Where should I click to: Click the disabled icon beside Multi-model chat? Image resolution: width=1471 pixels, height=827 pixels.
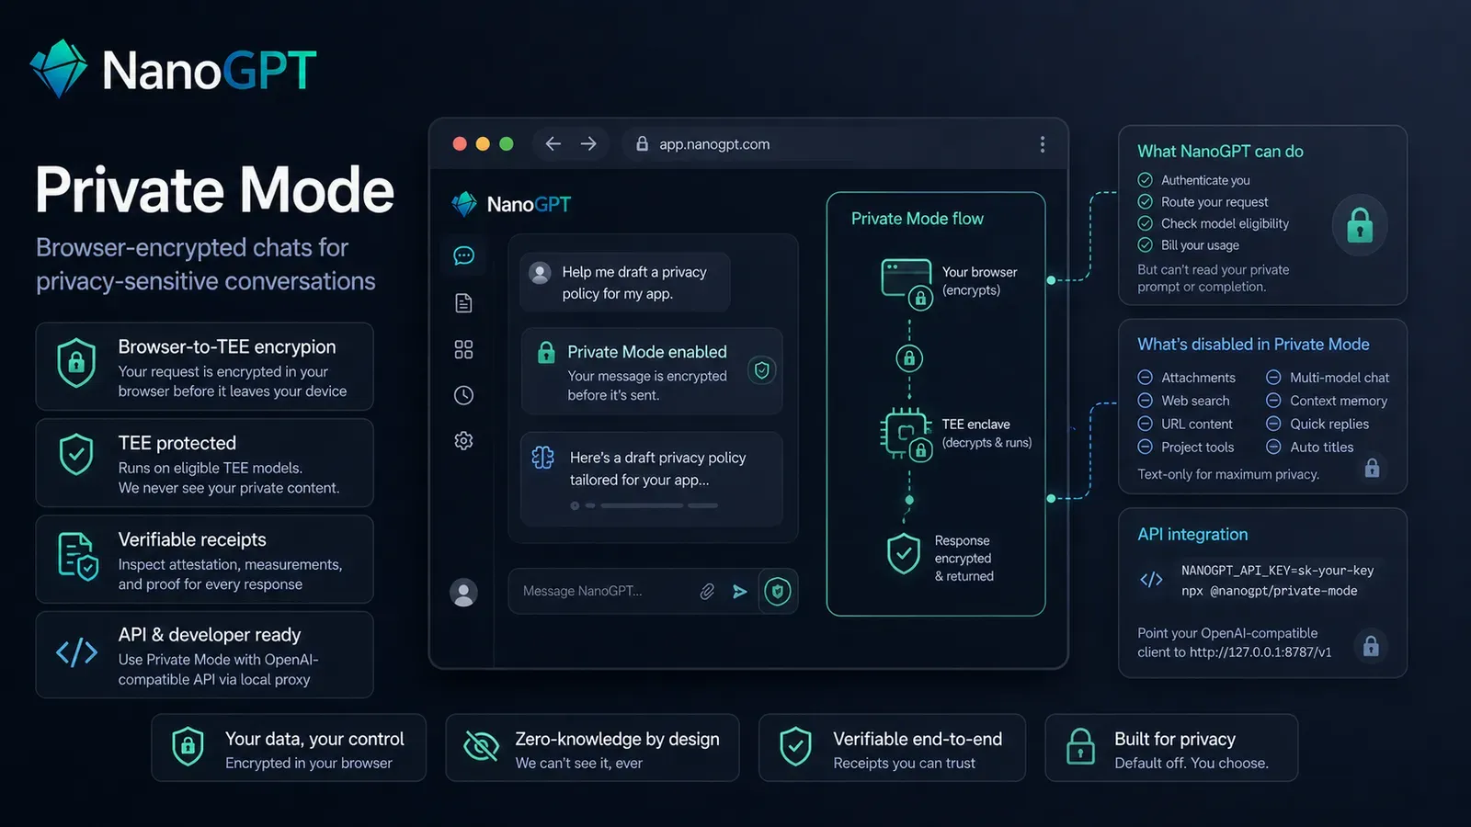coord(1273,377)
